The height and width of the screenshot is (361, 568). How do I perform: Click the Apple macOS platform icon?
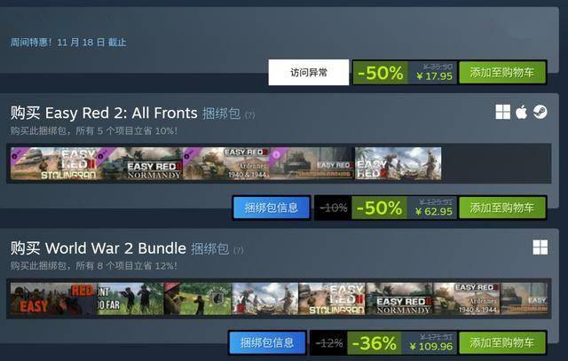[521, 112]
